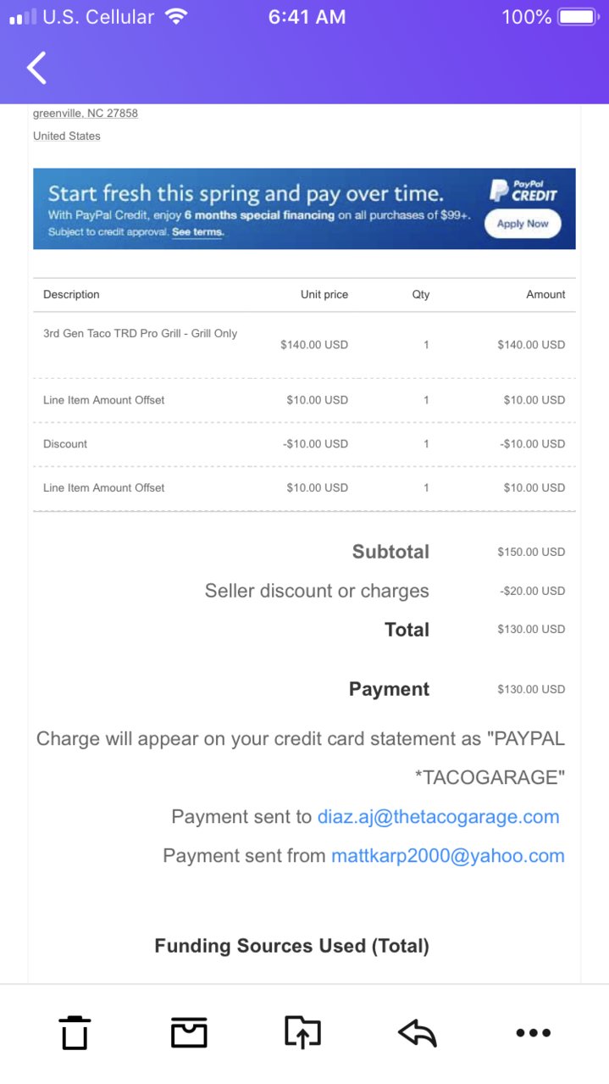609x1084 pixels.
Task: Reply using the curved arrow icon
Action: point(417,1032)
